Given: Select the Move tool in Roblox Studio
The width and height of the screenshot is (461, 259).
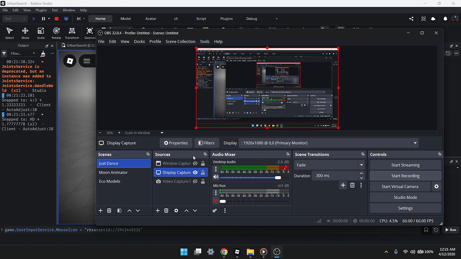Looking at the screenshot, I should [x=25, y=33].
